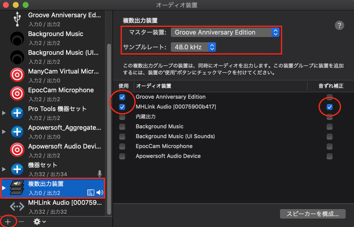Remove the selected device with minus button
Screen dimensions: 354x227
tap(22, 221)
